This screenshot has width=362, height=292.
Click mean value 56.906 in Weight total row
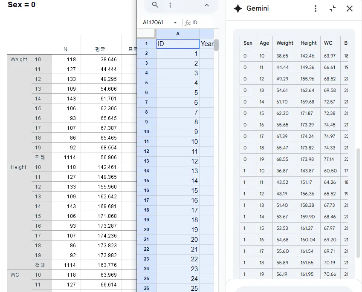tap(108, 157)
